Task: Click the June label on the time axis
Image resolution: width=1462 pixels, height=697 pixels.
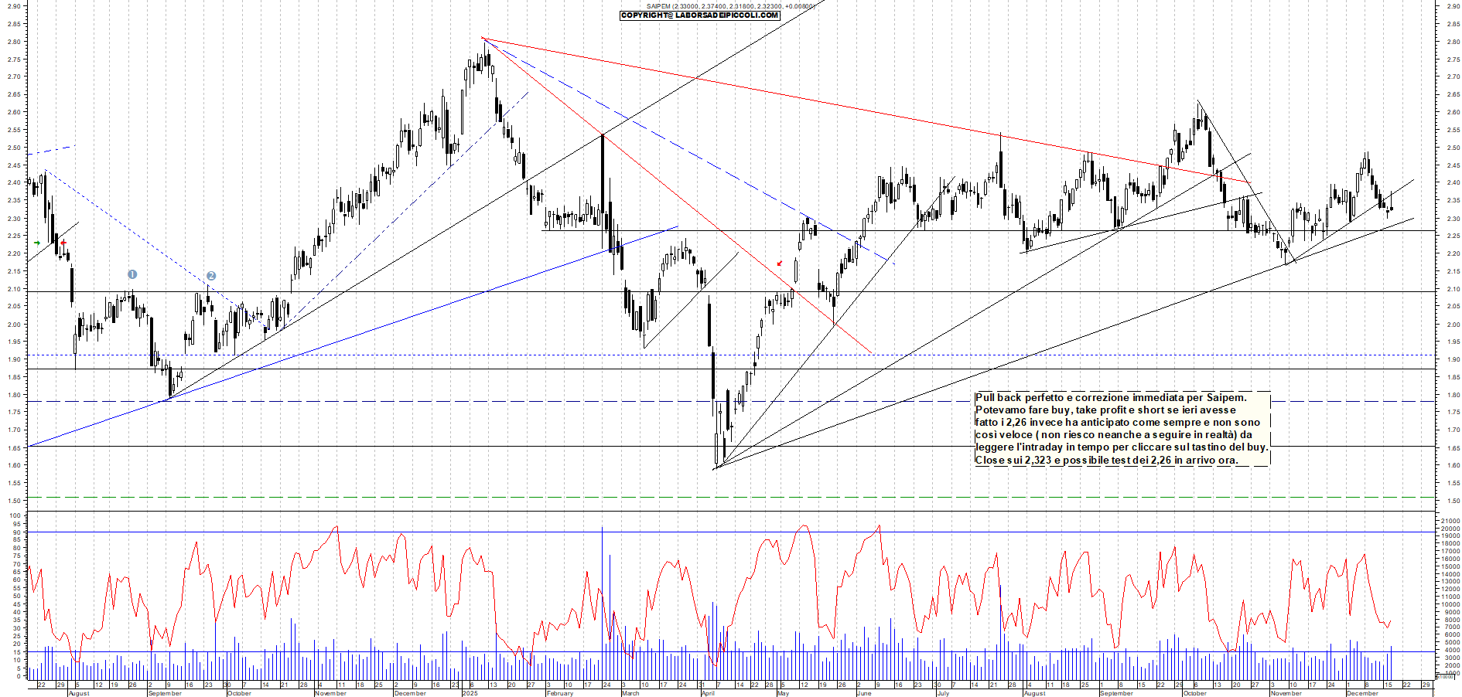Action: (x=864, y=693)
